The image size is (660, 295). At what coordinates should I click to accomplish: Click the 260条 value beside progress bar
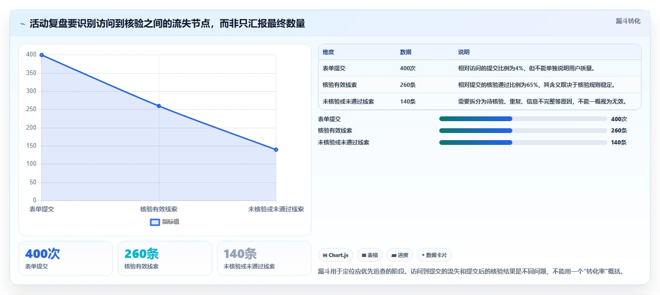coord(619,131)
